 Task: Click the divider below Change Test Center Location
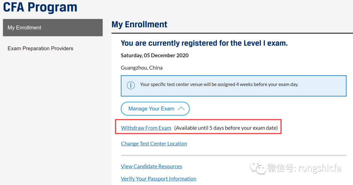pos(233,155)
